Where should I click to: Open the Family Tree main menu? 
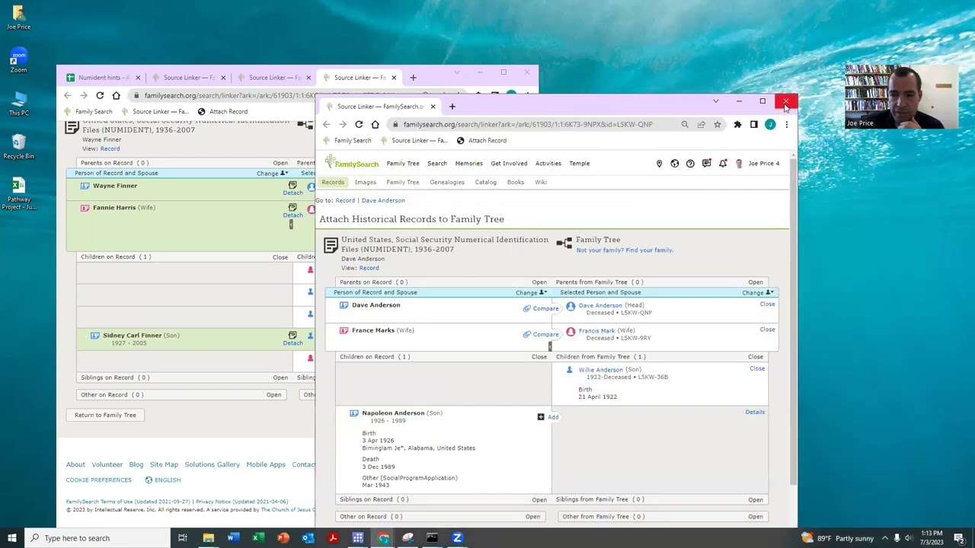[x=403, y=164]
